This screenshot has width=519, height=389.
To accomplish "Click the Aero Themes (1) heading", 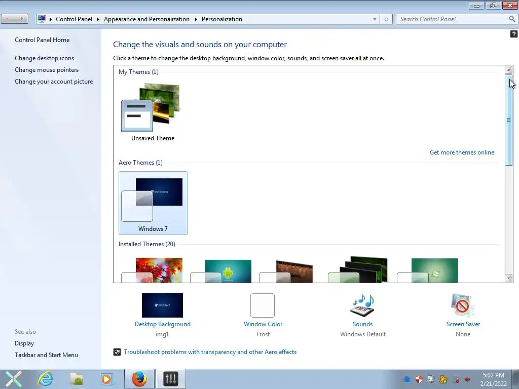I will (140, 163).
